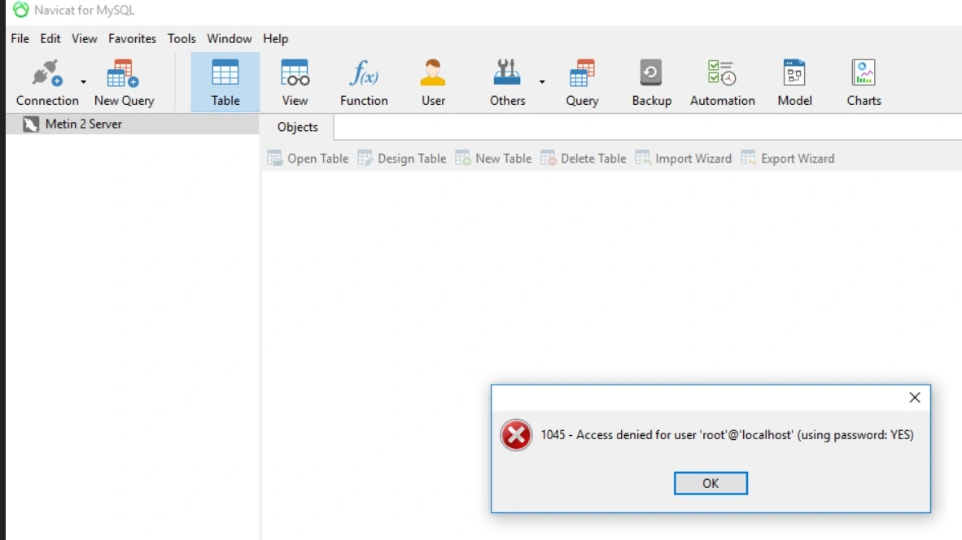Click New Table in the object toolbar

494,159
